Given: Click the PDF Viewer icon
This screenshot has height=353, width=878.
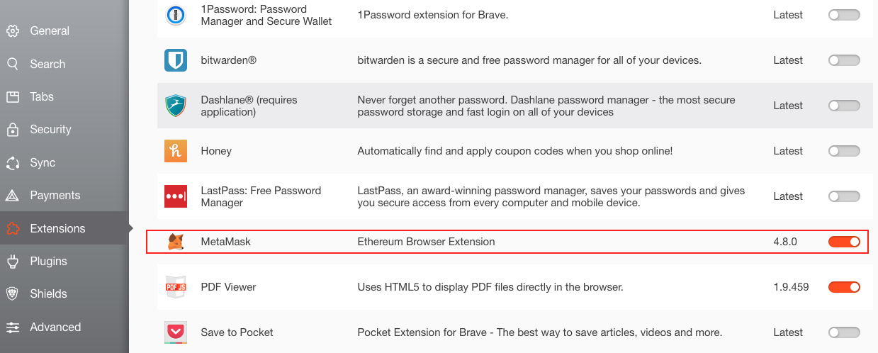Looking at the screenshot, I should click(175, 287).
